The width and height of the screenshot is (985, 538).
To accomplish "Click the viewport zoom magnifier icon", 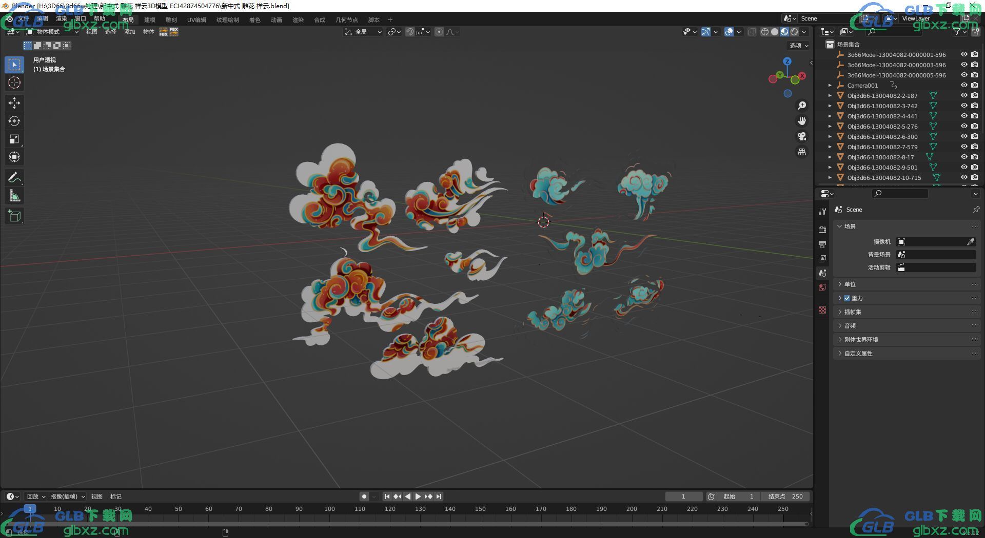I will coord(801,106).
